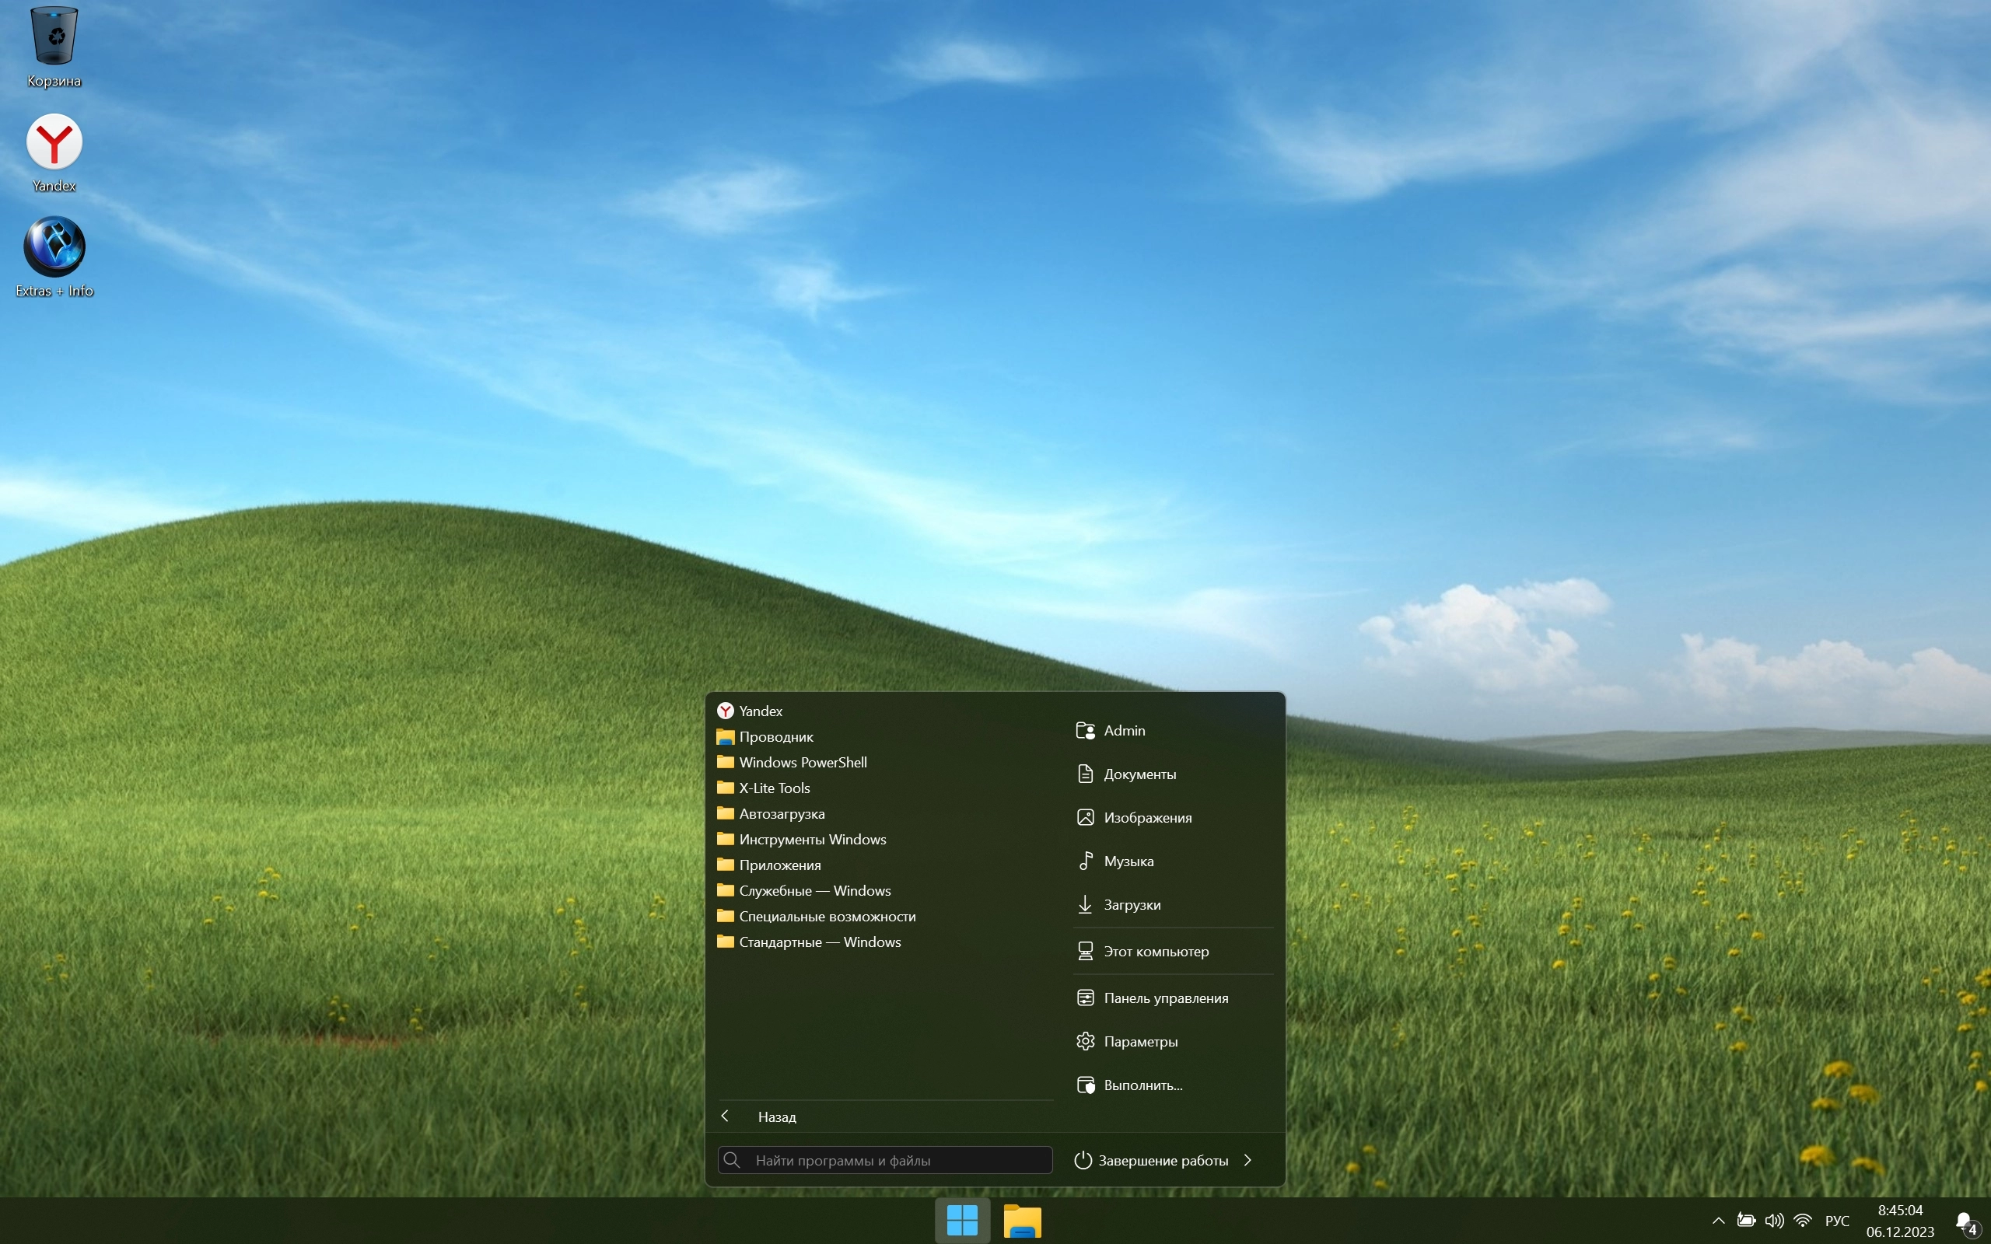1991x1244 pixels.
Task: Expand the Стандартные — Windows folder
Action: pos(820,942)
